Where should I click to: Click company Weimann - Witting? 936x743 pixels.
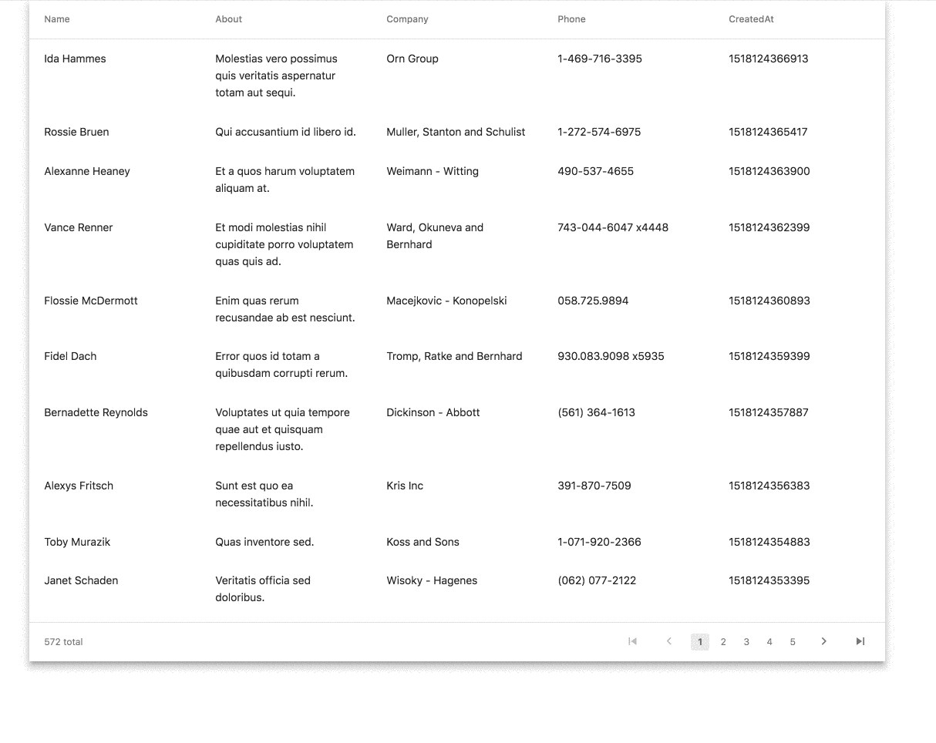(433, 171)
